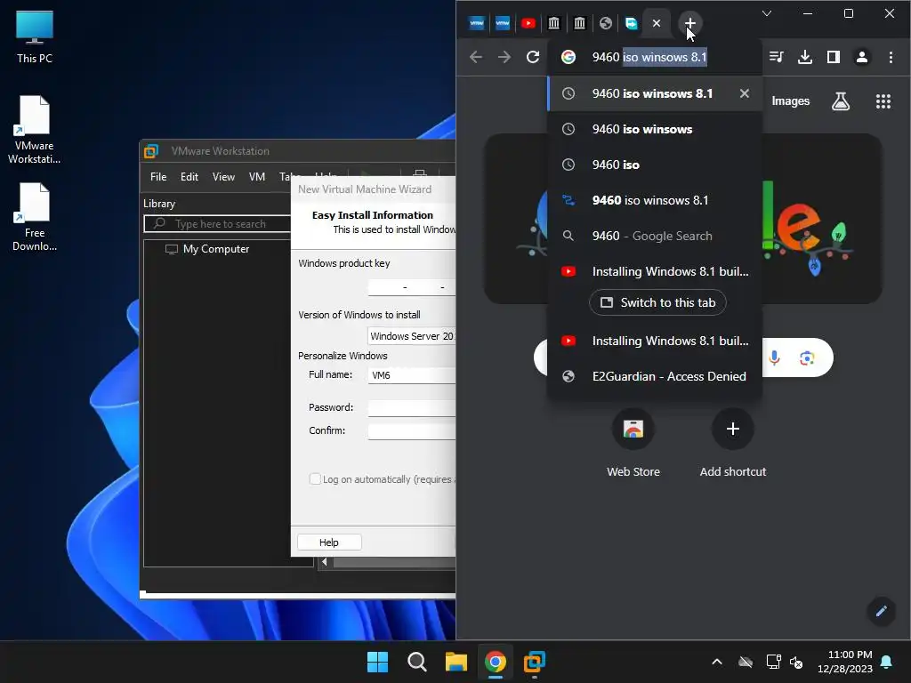This screenshot has height=683, width=911.
Task: Open VMware VM menu
Action: coord(257,177)
